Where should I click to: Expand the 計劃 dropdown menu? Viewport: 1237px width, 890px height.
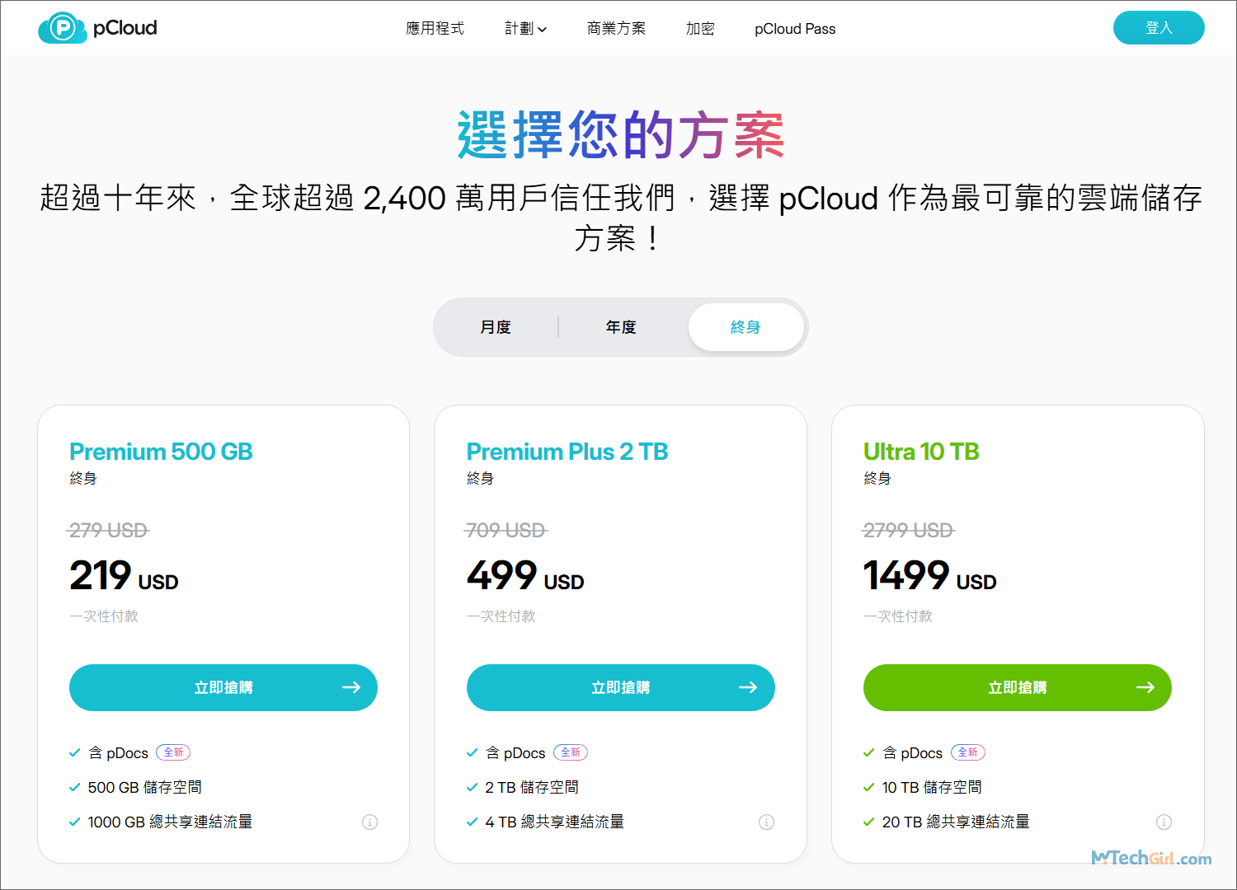click(525, 29)
